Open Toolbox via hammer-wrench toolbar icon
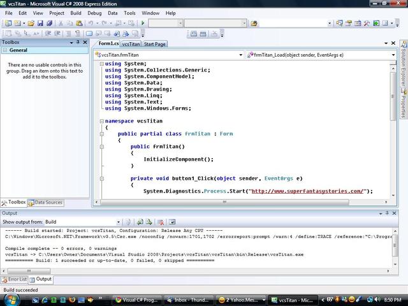The width and height of the screenshot is (408, 306). click(367, 23)
